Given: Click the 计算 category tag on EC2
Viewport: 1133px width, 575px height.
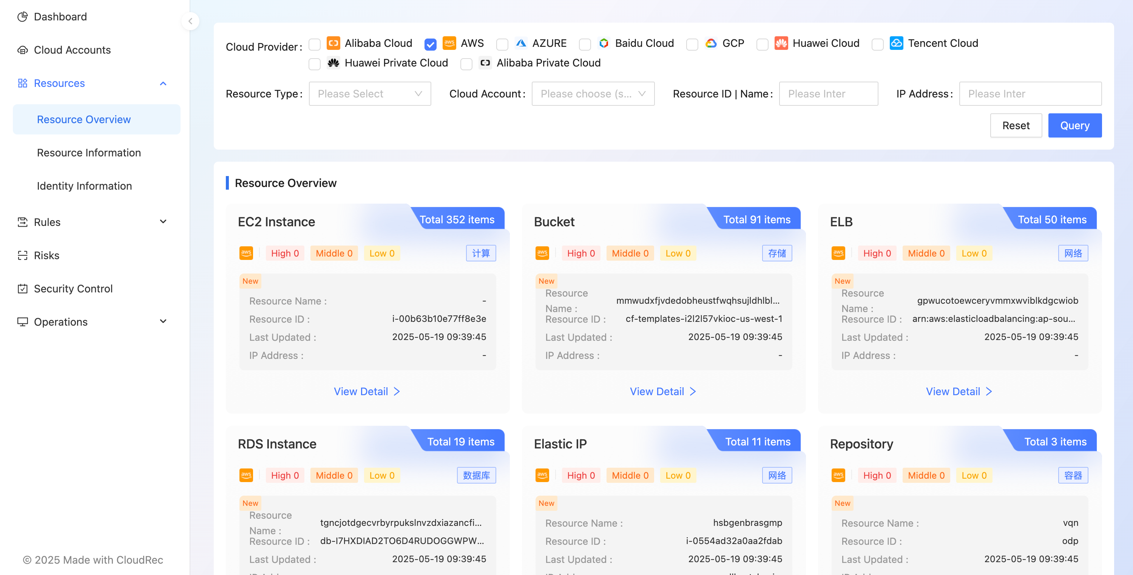Looking at the screenshot, I should point(481,253).
